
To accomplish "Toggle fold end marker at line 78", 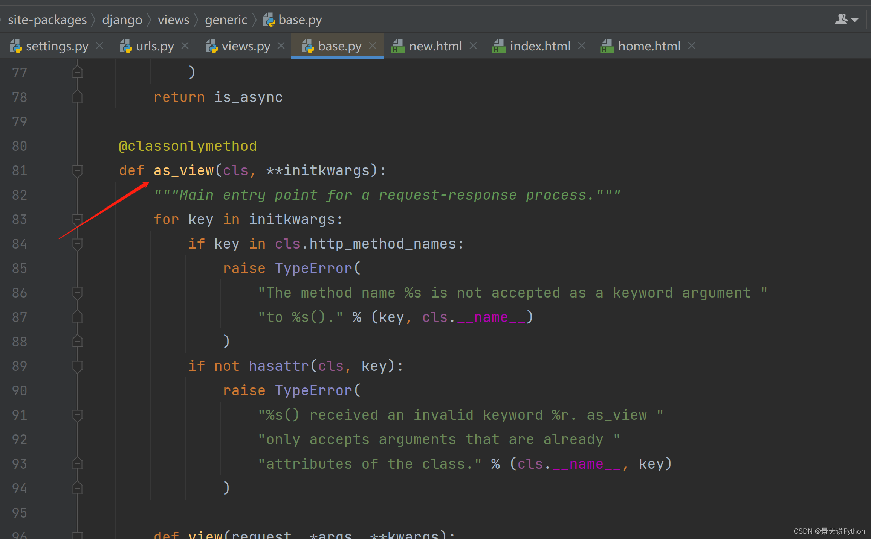I will (x=78, y=97).
